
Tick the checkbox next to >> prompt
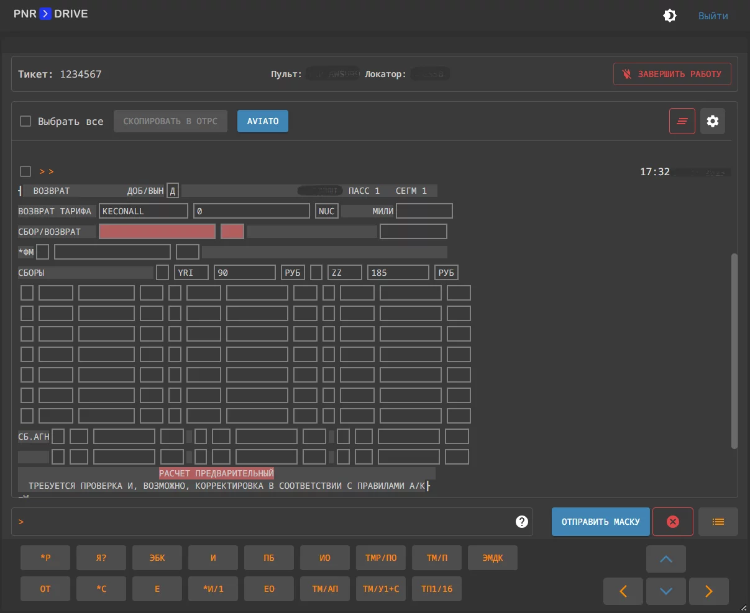(x=25, y=171)
